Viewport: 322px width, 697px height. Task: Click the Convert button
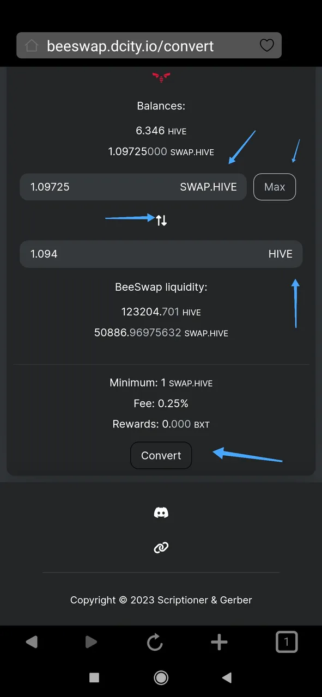tap(161, 455)
